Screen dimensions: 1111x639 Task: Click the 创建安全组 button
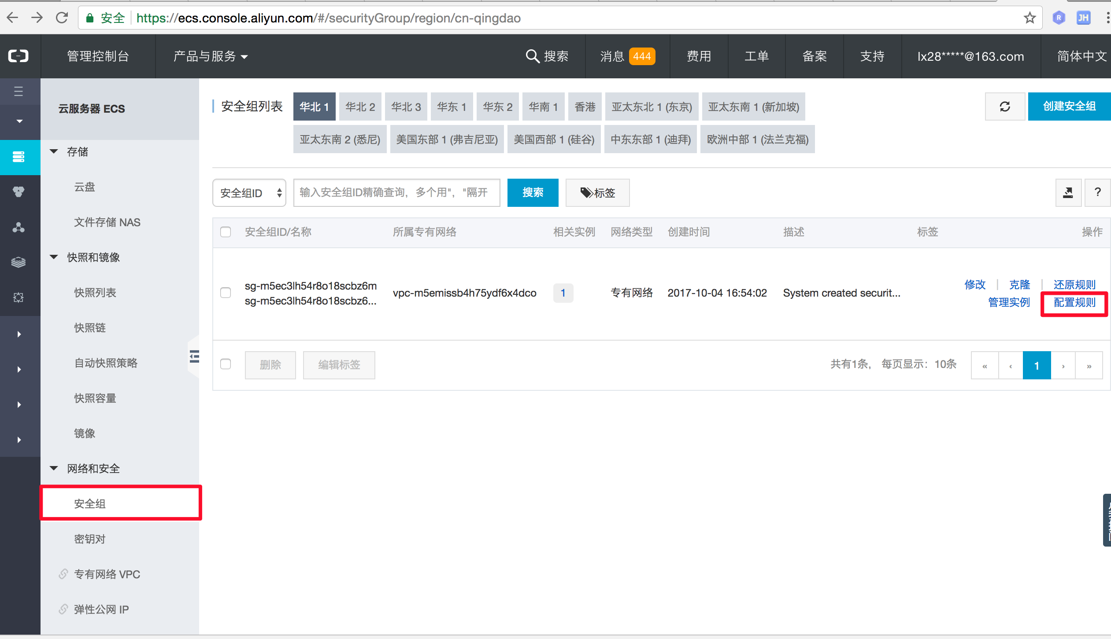click(x=1069, y=106)
